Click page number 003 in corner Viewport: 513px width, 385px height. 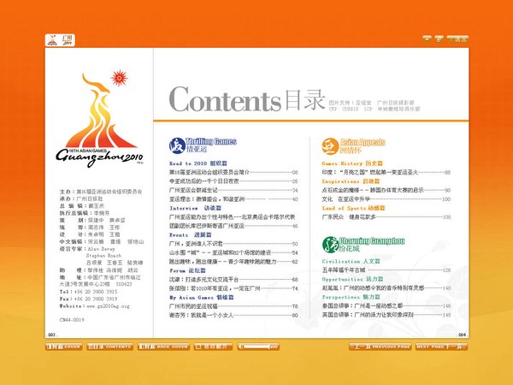click(51, 335)
